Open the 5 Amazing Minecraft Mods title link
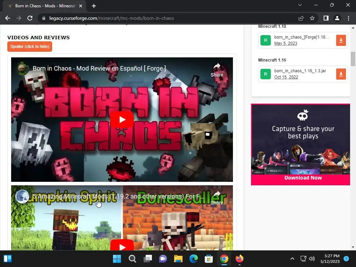356x267 pixels. pos(118,196)
